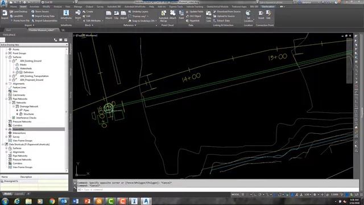Expand the Point Groups node

click(6, 53)
